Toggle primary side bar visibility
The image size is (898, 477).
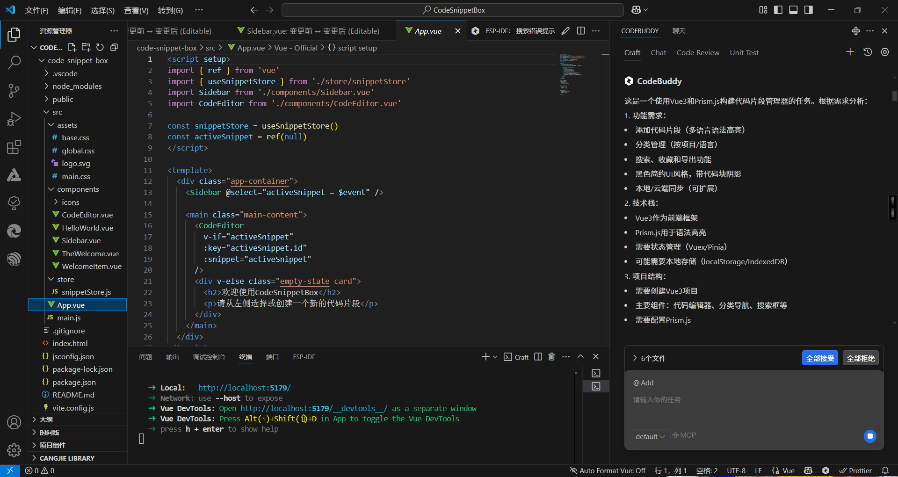pos(778,10)
